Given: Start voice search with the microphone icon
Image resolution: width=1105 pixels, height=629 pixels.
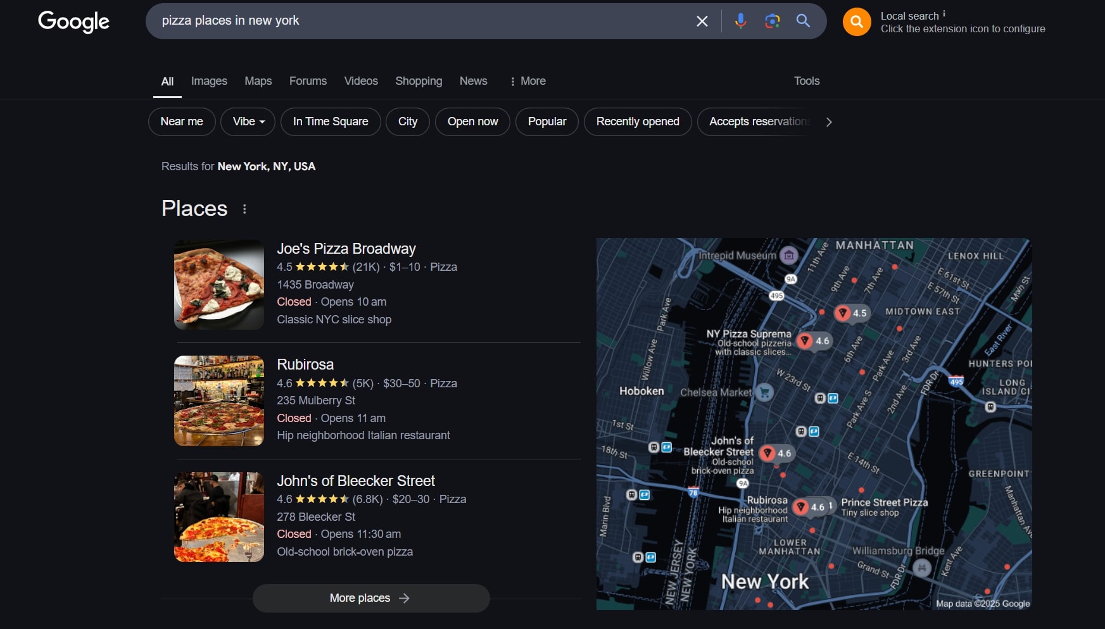Looking at the screenshot, I should [x=740, y=21].
